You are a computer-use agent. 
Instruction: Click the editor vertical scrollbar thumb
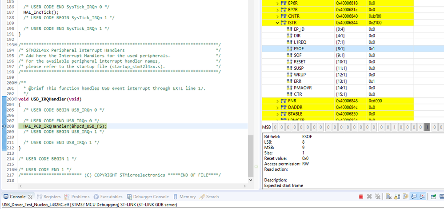(x=250, y=156)
